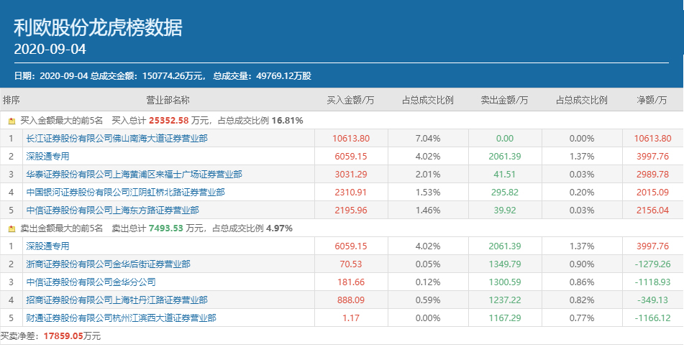Image resolution: width=684 pixels, height=347 pixels.
Task: Click the 7.04% cell
Action: (x=428, y=139)
